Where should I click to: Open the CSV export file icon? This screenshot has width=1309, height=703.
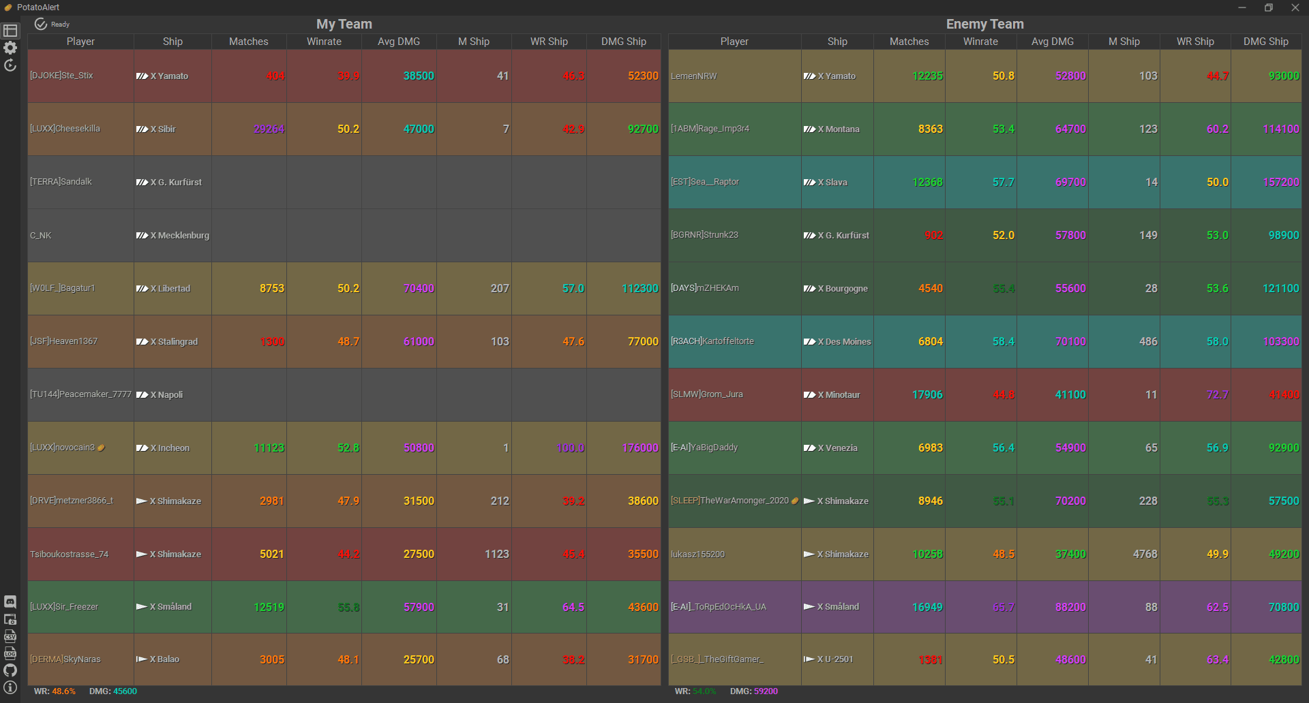pyautogui.click(x=10, y=636)
